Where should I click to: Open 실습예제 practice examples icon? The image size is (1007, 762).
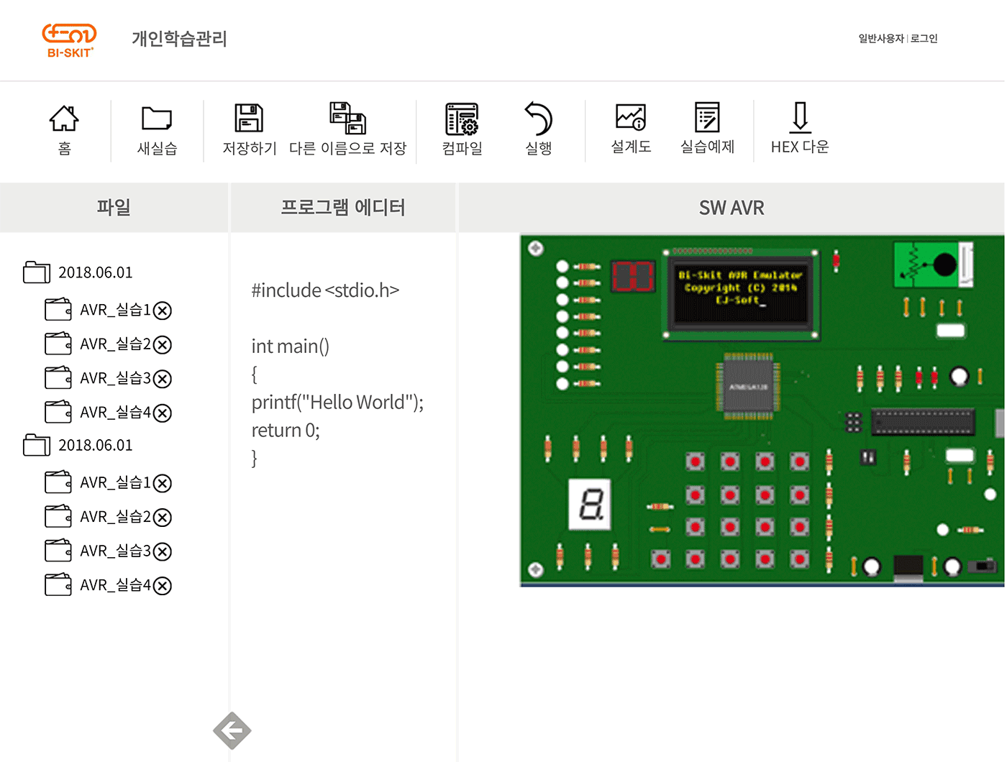(x=707, y=128)
